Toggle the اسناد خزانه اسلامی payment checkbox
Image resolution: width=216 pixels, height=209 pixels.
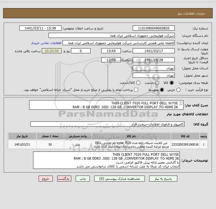[136, 90]
